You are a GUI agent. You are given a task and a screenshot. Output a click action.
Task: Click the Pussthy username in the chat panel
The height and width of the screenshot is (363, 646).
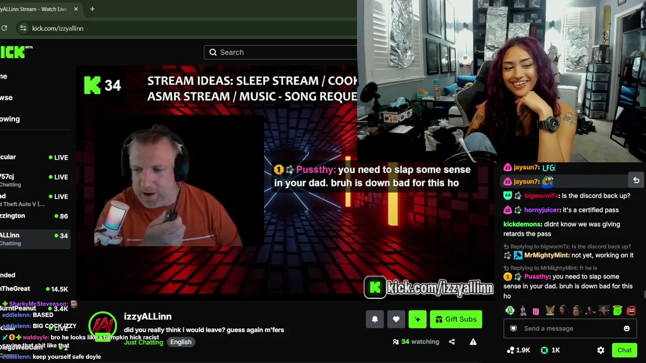tap(536, 277)
